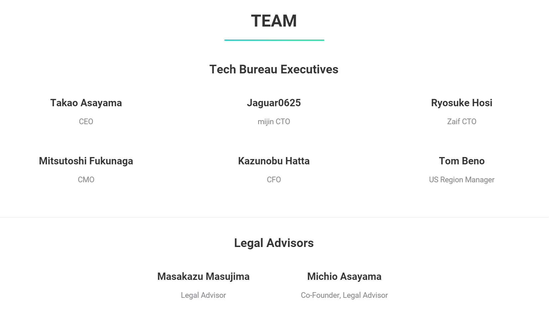Click the Co-Founder, Legal Advisor label
Viewport: 549px width, 332px height.
pos(344,295)
